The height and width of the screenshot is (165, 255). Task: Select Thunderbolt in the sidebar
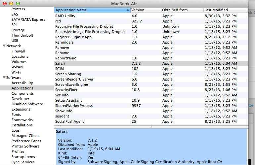(x=22, y=35)
